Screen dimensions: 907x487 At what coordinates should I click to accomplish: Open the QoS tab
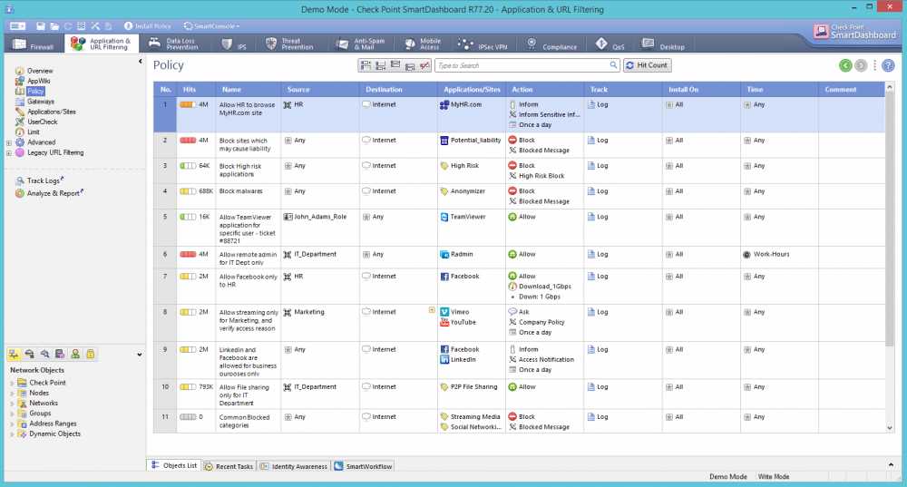610,44
